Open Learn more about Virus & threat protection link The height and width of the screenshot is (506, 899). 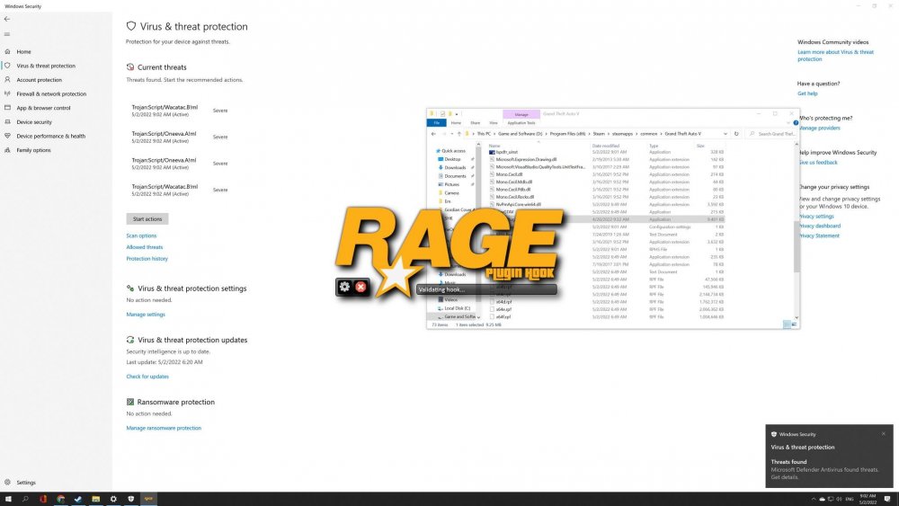[835, 56]
